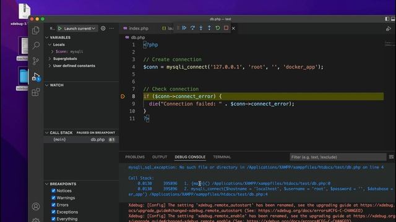
Task: Open Run and Debug view
Action: point(36,76)
